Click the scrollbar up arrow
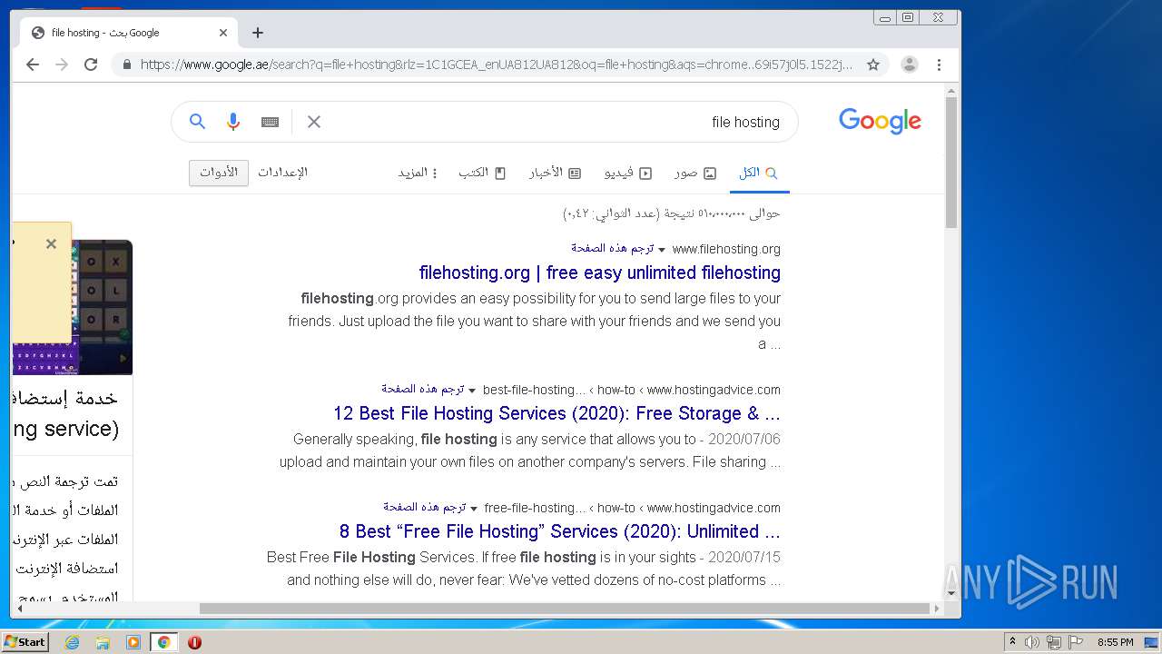 click(x=951, y=91)
